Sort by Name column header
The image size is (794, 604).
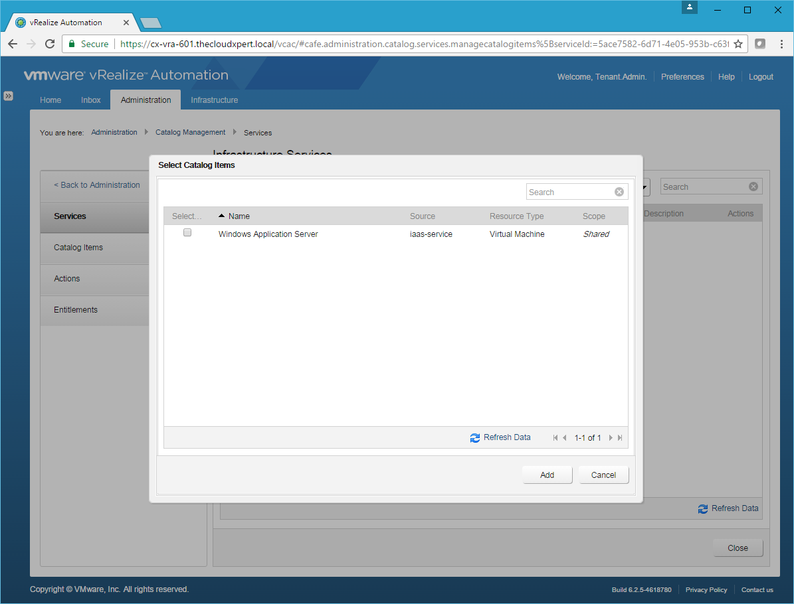point(239,216)
